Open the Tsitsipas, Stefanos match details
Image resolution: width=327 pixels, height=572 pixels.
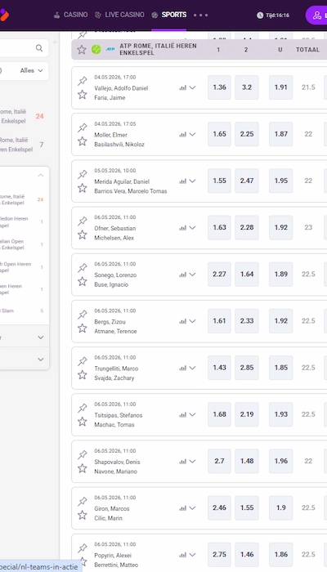(119, 415)
